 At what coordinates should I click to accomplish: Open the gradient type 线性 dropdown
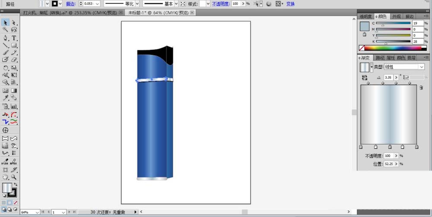pos(422,67)
